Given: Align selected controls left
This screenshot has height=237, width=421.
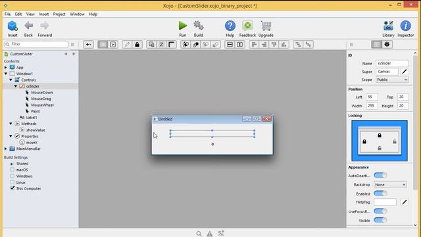Looking at the screenshot, I should (254, 45).
